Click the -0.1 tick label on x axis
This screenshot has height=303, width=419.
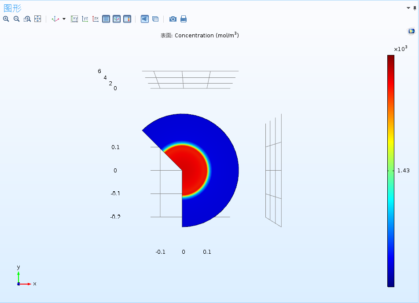(160, 252)
